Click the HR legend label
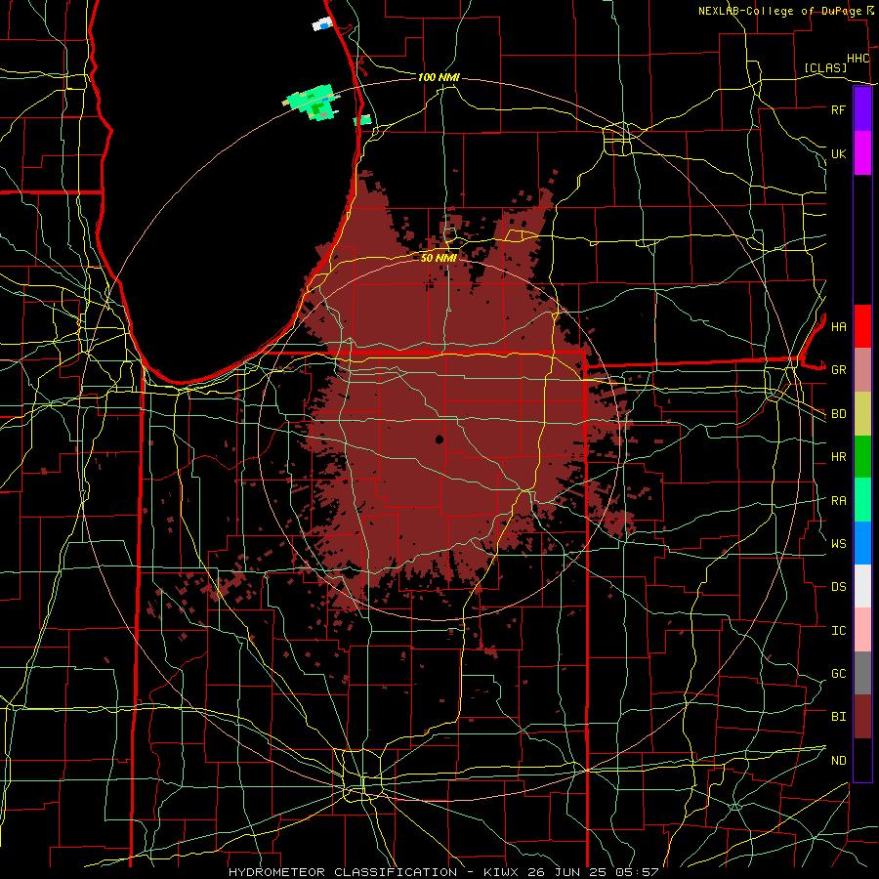This screenshot has width=879, height=879. click(x=838, y=457)
